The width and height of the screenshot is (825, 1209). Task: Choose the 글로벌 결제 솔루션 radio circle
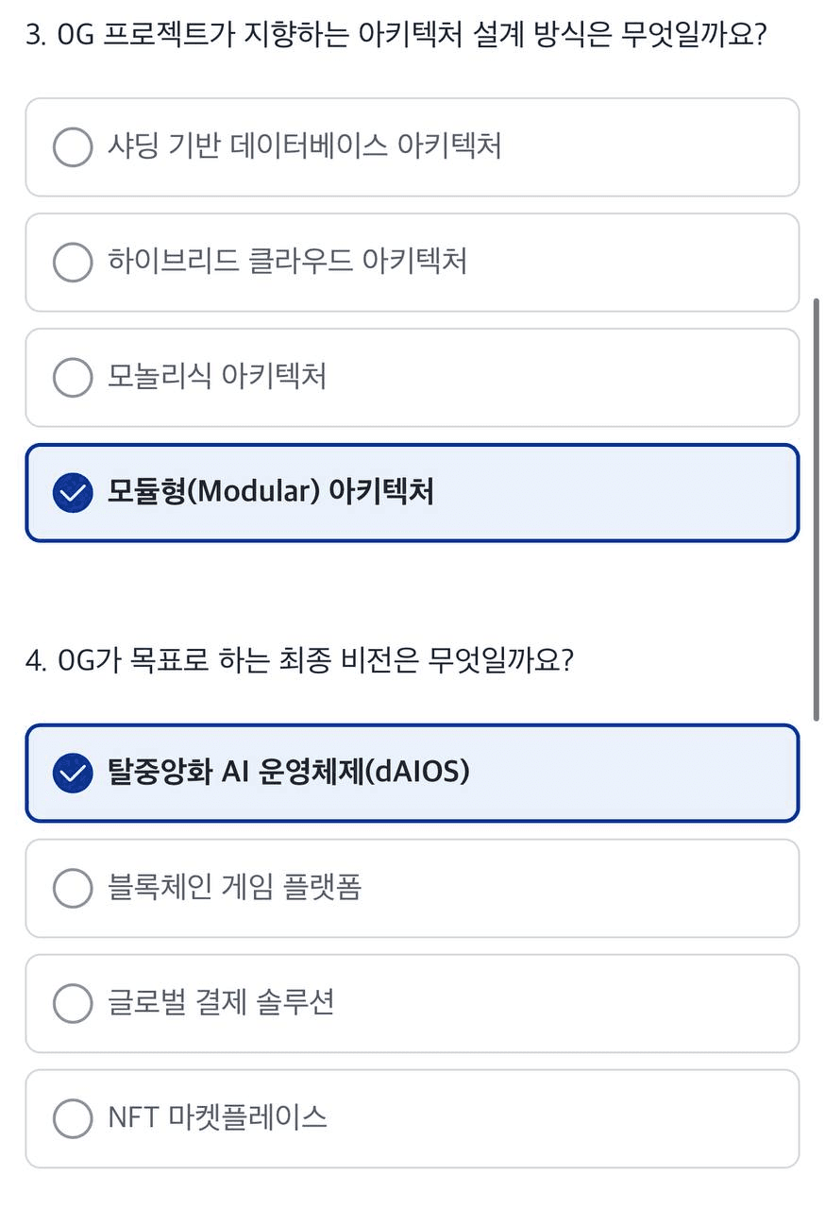[73, 1003]
